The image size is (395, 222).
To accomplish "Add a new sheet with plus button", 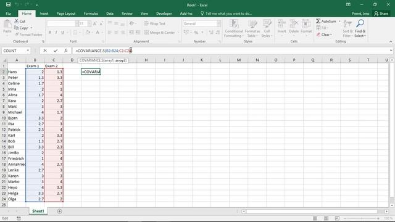I will (59, 212).
